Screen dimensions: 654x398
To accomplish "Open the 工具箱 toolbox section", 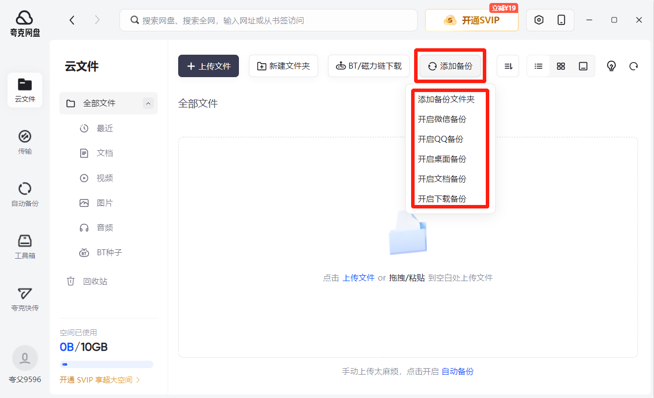I will pos(25,247).
